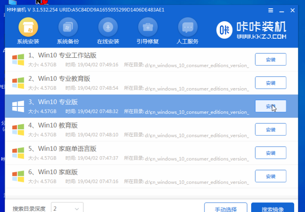Install Win10 专业版
This screenshot has width=305, height=212.
(x=270, y=106)
